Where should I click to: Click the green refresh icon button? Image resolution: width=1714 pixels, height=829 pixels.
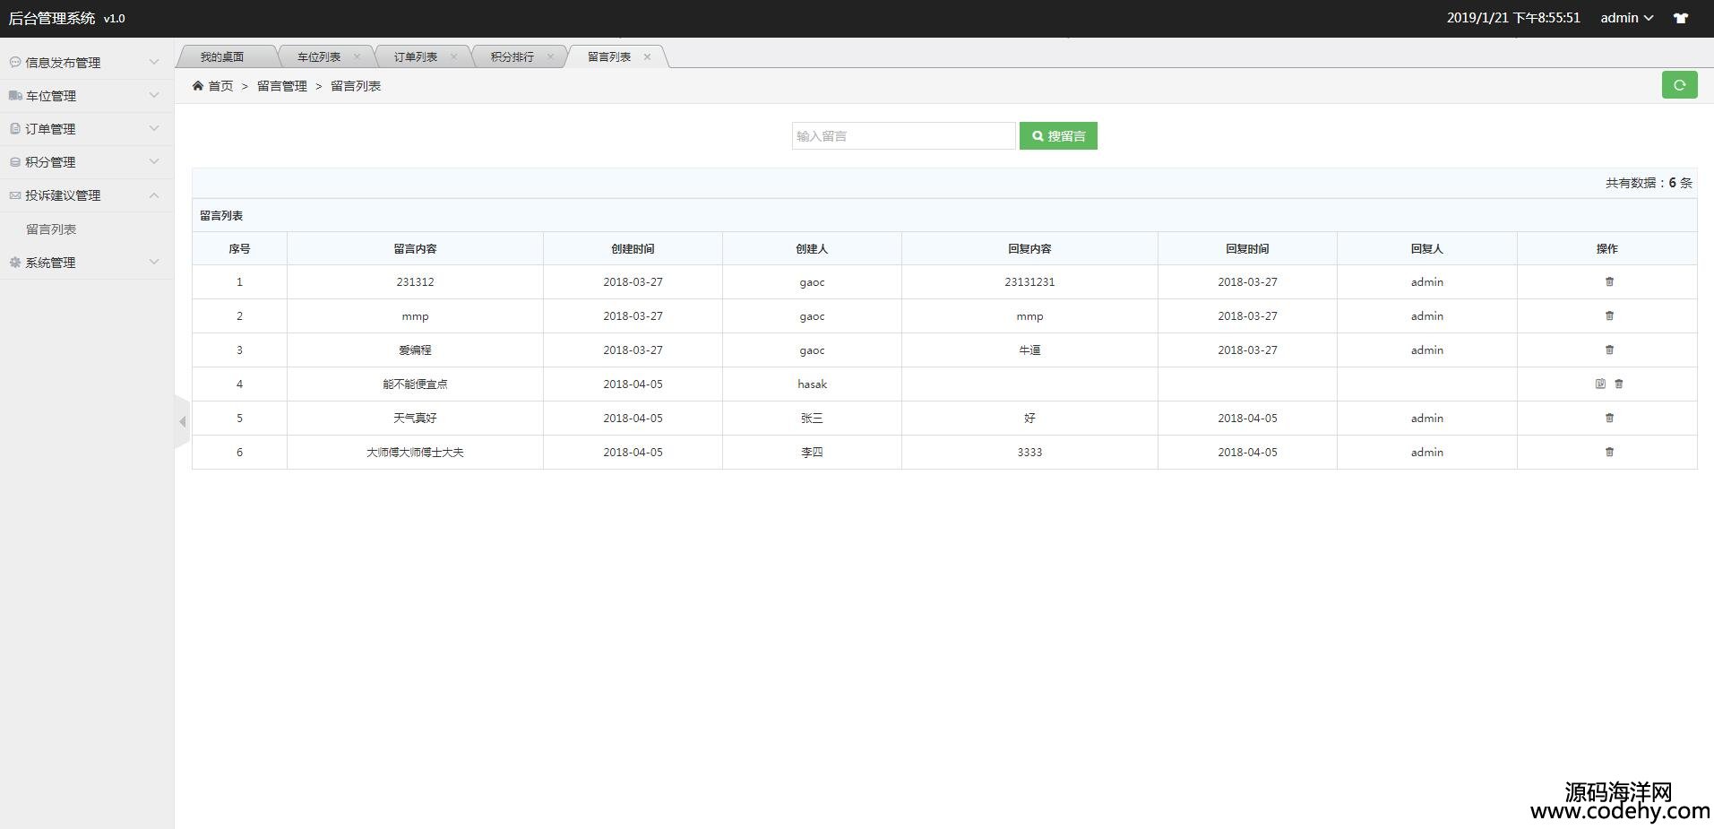[x=1679, y=85]
